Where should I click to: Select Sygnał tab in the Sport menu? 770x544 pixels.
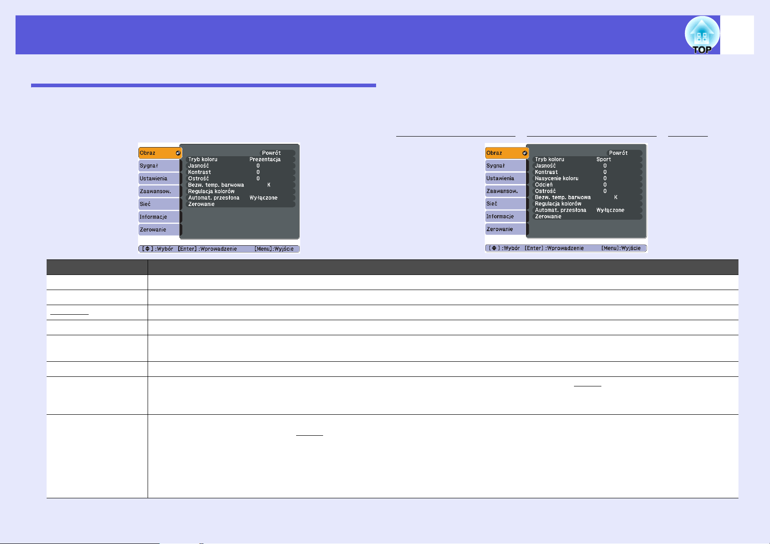point(505,166)
